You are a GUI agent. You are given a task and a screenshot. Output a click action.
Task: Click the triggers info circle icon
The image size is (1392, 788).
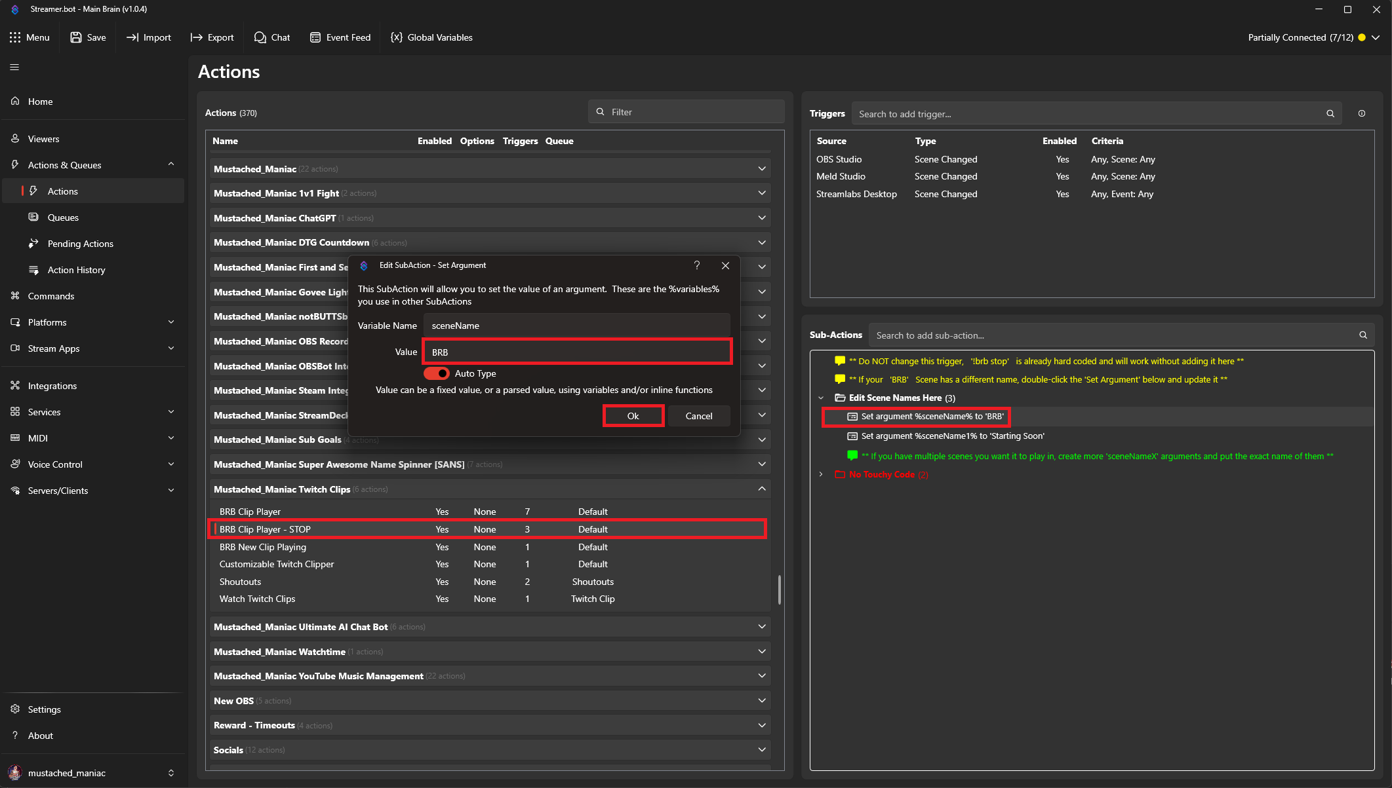click(1362, 113)
